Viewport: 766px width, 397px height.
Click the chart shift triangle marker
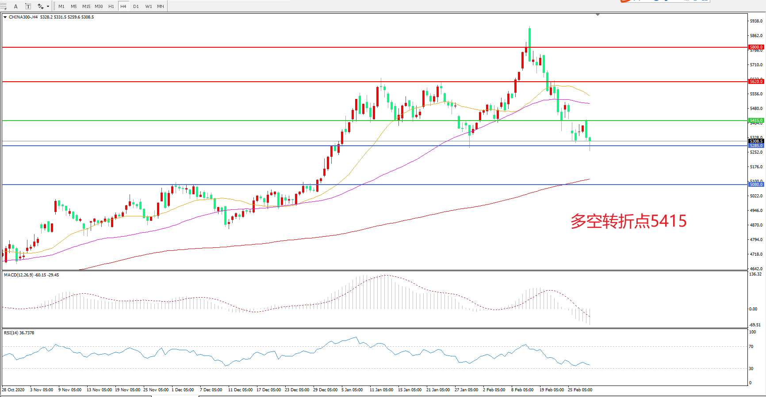click(597, 15)
